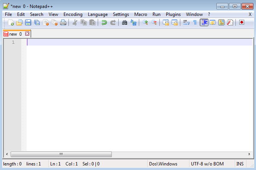Open a file with the folder icon
Image resolution: width=256 pixels, height=170 pixels.
click(19, 22)
